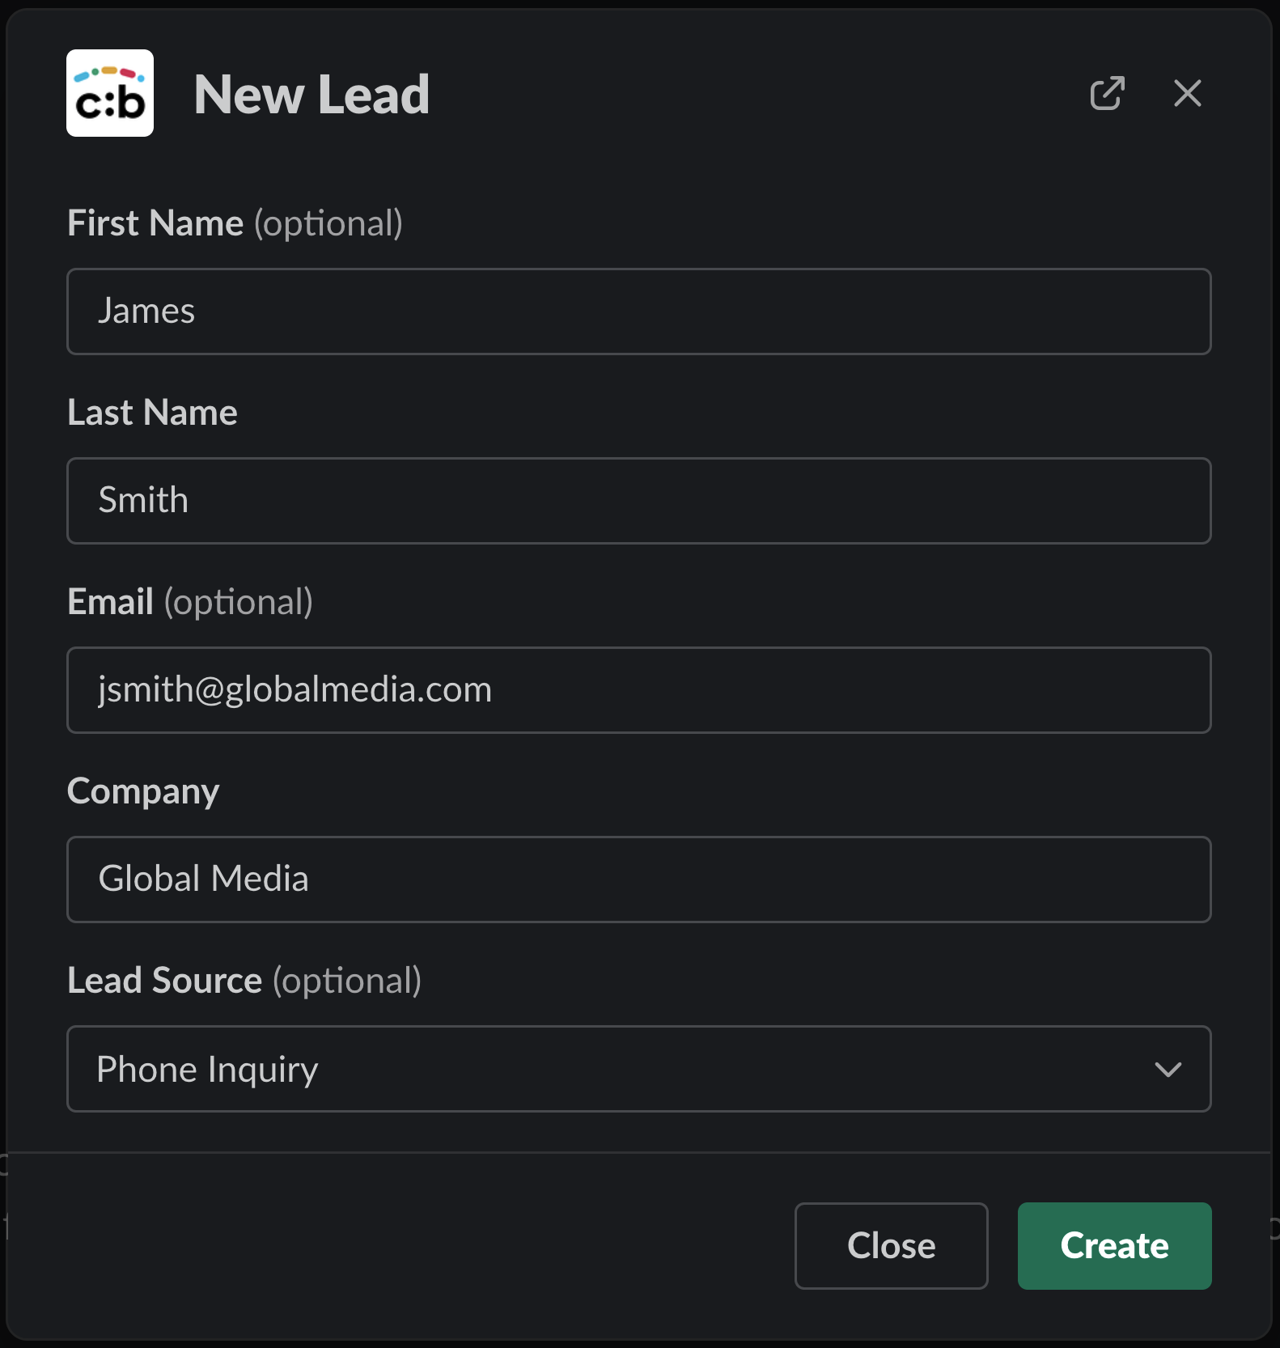This screenshot has height=1348, width=1280.
Task: Click the "(optional)" hint beside Lead Source
Action: click(x=346, y=981)
